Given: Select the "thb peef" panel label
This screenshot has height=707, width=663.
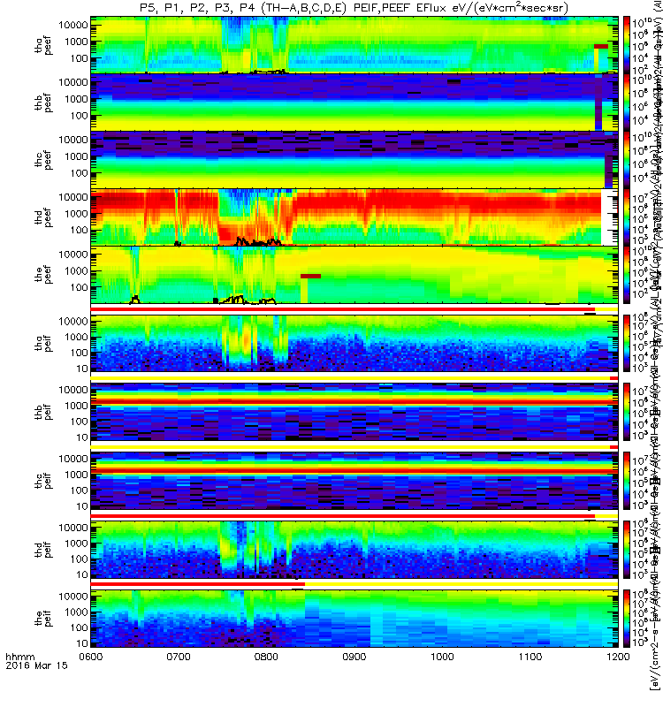Looking at the screenshot, I should [x=43, y=103].
